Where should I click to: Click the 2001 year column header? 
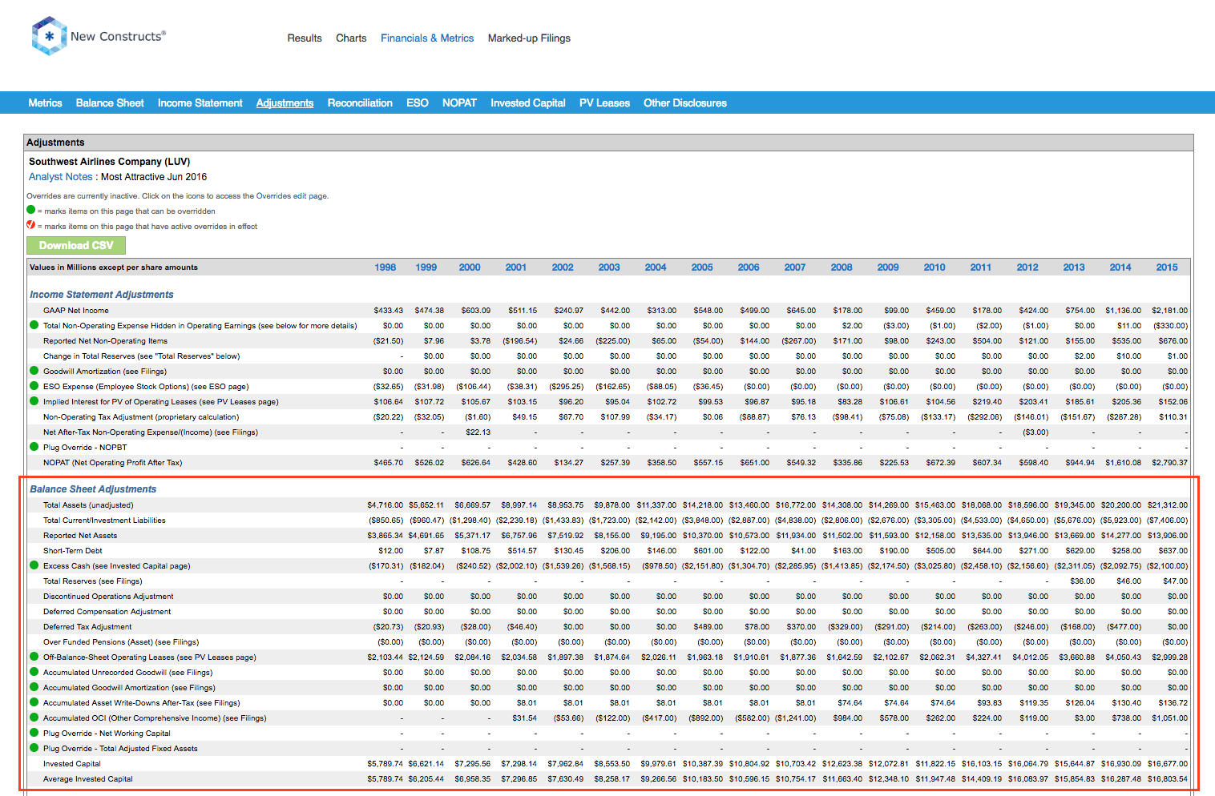[x=516, y=267]
